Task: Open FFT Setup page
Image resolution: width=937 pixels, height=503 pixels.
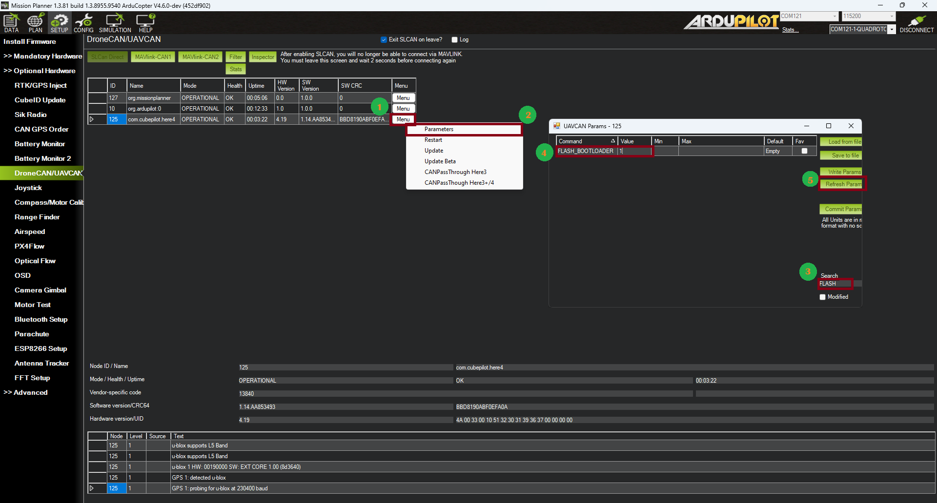Action: coord(32,378)
